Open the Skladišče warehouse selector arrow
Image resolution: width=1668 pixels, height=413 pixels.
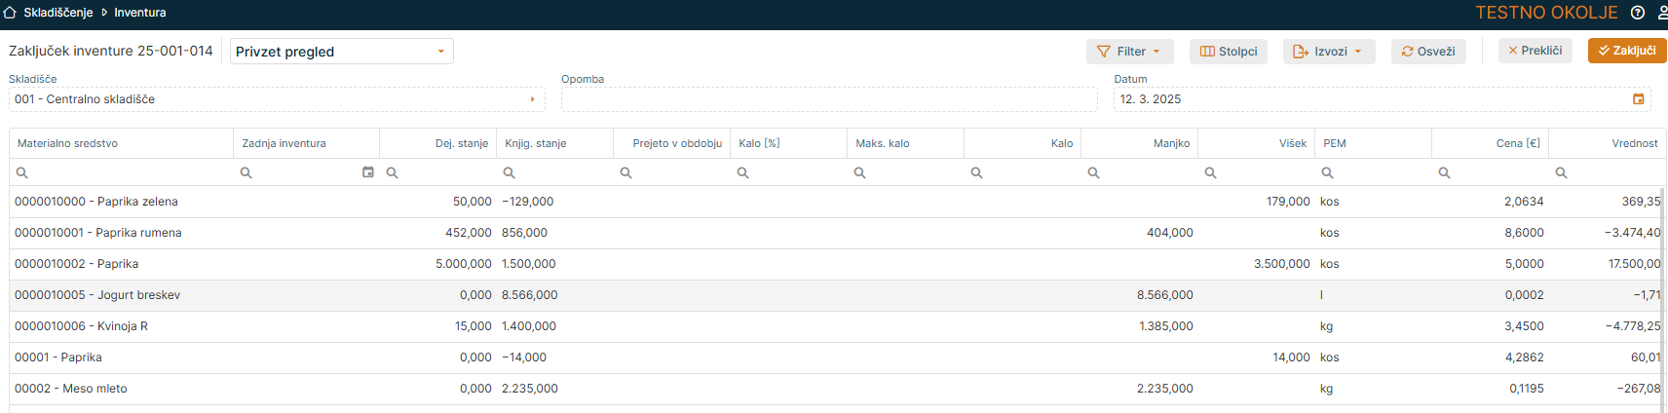coord(532,99)
